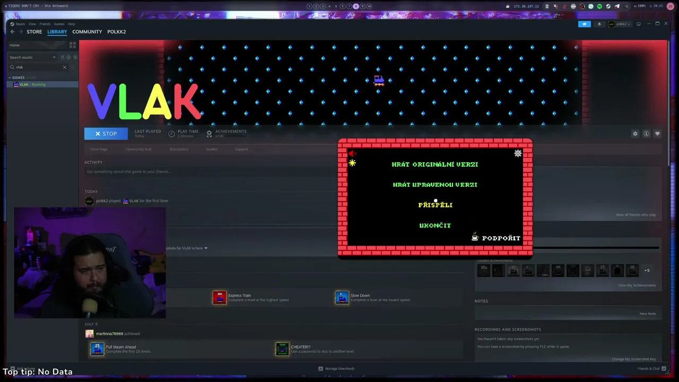Open View My Achievements link
679x382 pixels.
[x=637, y=285]
